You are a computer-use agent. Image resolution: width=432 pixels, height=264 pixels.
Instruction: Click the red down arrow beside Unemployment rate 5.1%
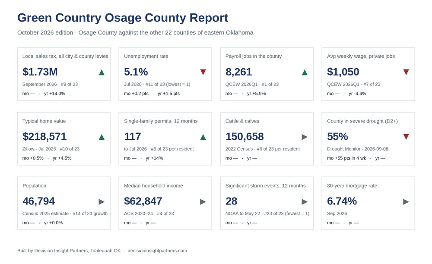[x=203, y=72]
